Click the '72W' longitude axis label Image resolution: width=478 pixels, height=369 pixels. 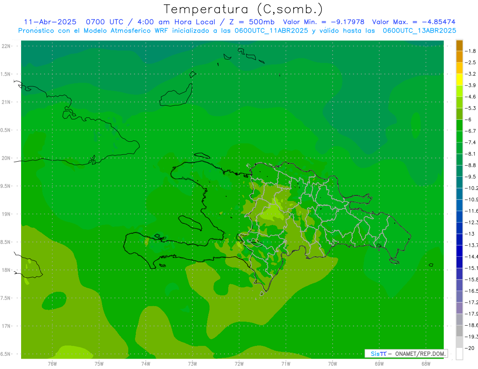239,364
